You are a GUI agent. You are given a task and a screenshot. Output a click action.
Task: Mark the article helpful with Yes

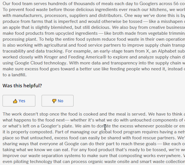(x=19, y=101)
